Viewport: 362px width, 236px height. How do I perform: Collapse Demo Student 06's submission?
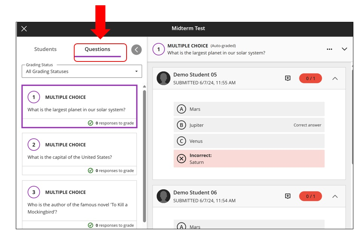[x=335, y=196]
